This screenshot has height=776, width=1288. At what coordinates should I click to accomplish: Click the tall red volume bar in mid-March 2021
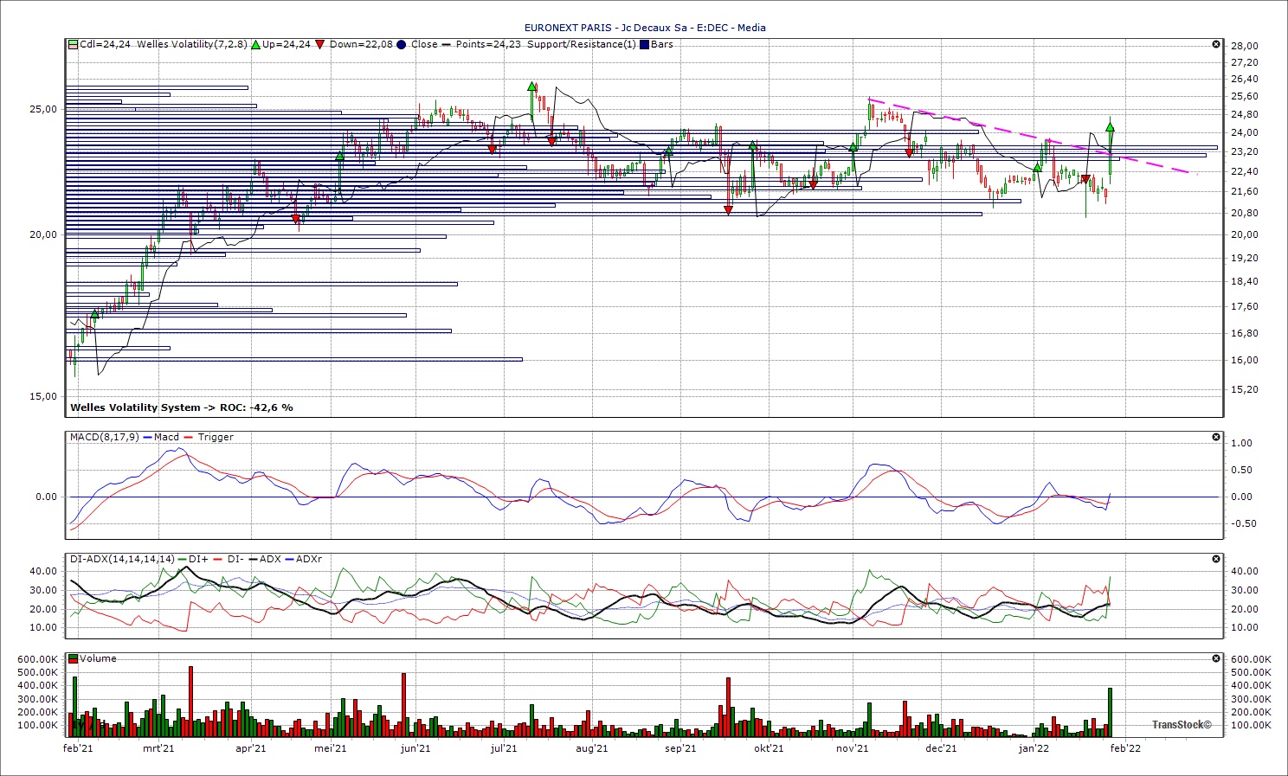click(x=190, y=701)
